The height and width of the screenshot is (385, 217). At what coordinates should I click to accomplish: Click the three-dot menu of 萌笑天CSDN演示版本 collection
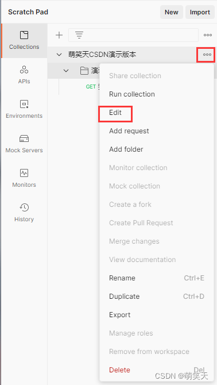tap(207, 55)
